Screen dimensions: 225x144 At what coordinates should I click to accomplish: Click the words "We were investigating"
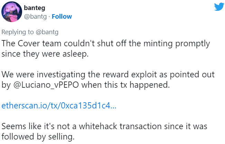coord(35,75)
